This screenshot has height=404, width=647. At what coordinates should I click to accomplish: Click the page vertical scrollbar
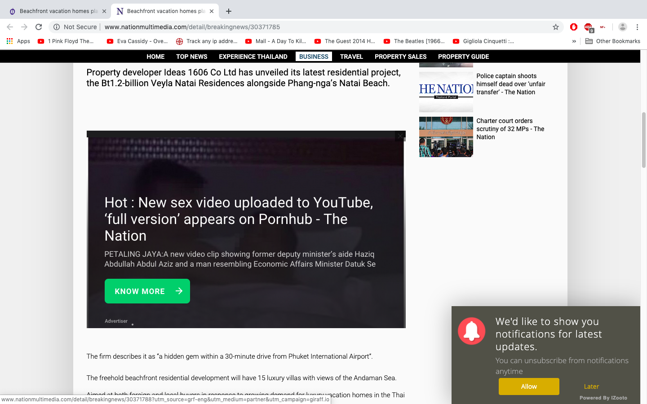[644, 140]
